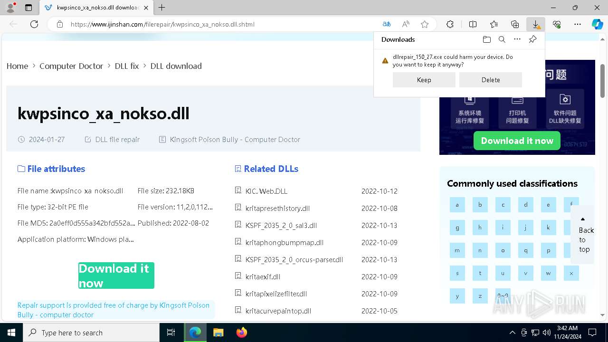Reload the page with refresh icon
The width and height of the screenshot is (608, 342).
click(34, 24)
